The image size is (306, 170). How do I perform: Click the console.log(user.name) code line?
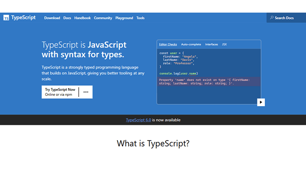(179, 73)
